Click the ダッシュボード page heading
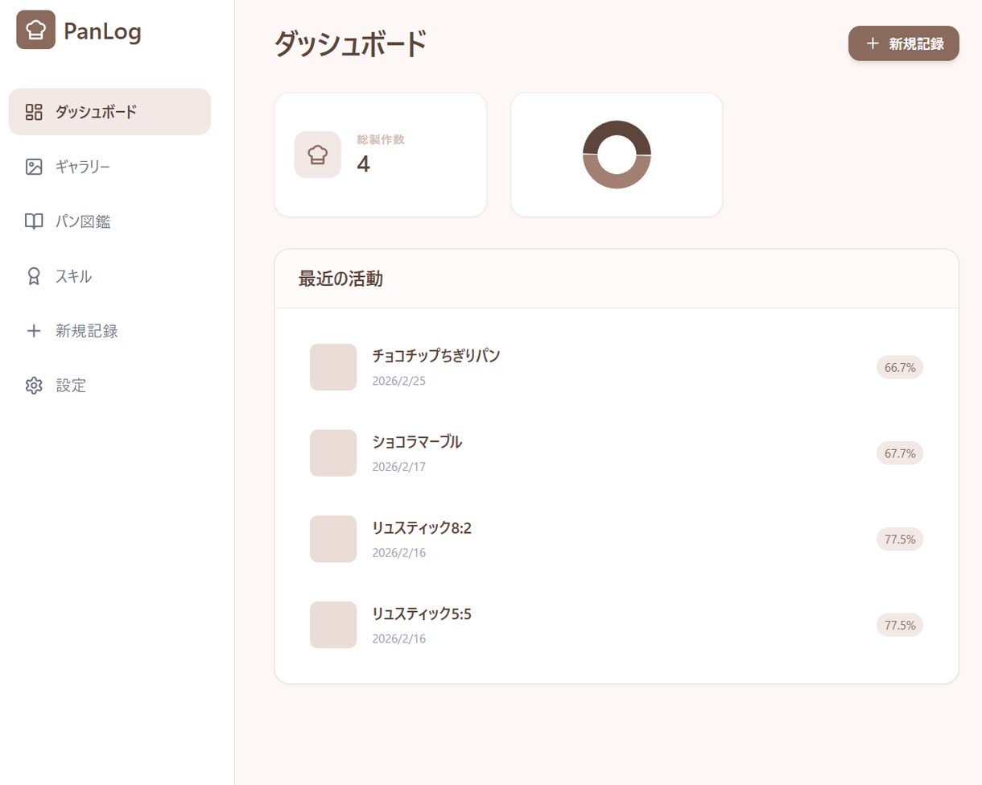Viewport: 982px width, 785px height. coord(350,43)
